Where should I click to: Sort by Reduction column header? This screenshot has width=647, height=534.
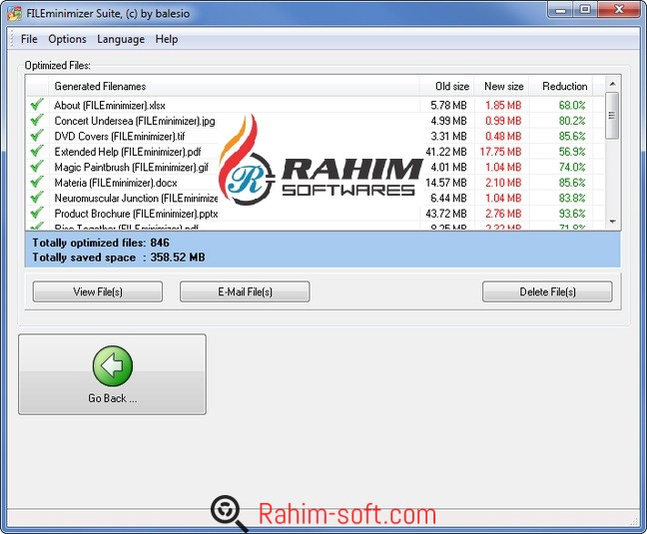561,86
